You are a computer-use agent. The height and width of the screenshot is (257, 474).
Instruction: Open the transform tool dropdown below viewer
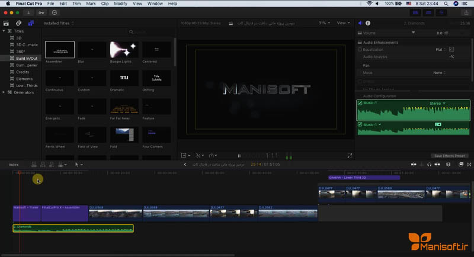pyautogui.click(x=185, y=156)
